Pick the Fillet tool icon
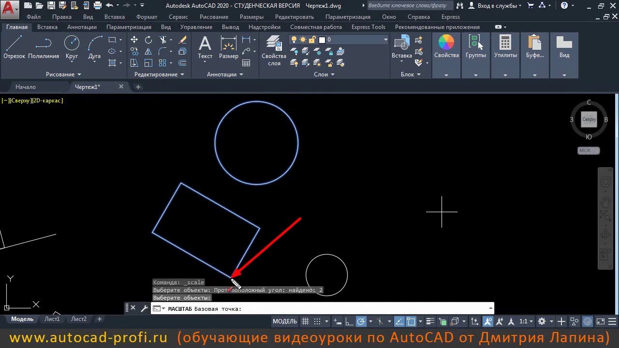This screenshot has height=348, width=619. pos(162,51)
